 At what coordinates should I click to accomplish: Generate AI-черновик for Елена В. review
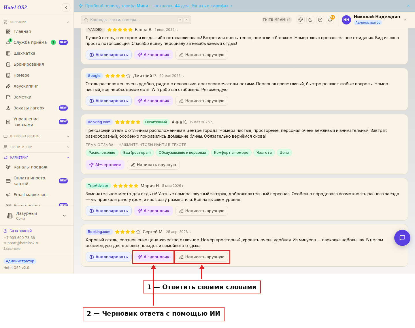click(154, 55)
